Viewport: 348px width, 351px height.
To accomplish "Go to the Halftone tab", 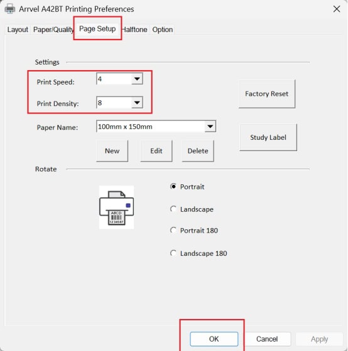I will (x=134, y=29).
